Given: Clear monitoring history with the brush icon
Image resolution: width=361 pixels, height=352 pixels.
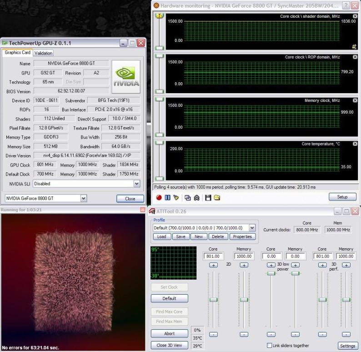Looking at the screenshot, I should click(x=176, y=197).
